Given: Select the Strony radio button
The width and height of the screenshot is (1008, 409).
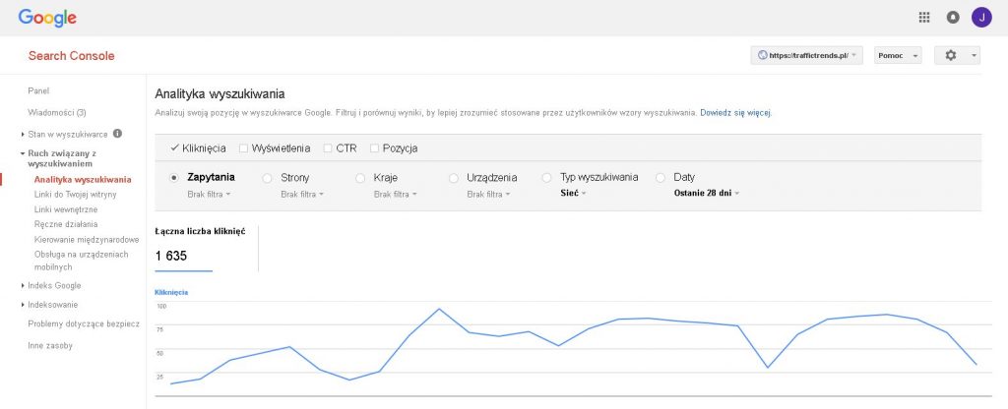Looking at the screenshot, I should point(268,178).
